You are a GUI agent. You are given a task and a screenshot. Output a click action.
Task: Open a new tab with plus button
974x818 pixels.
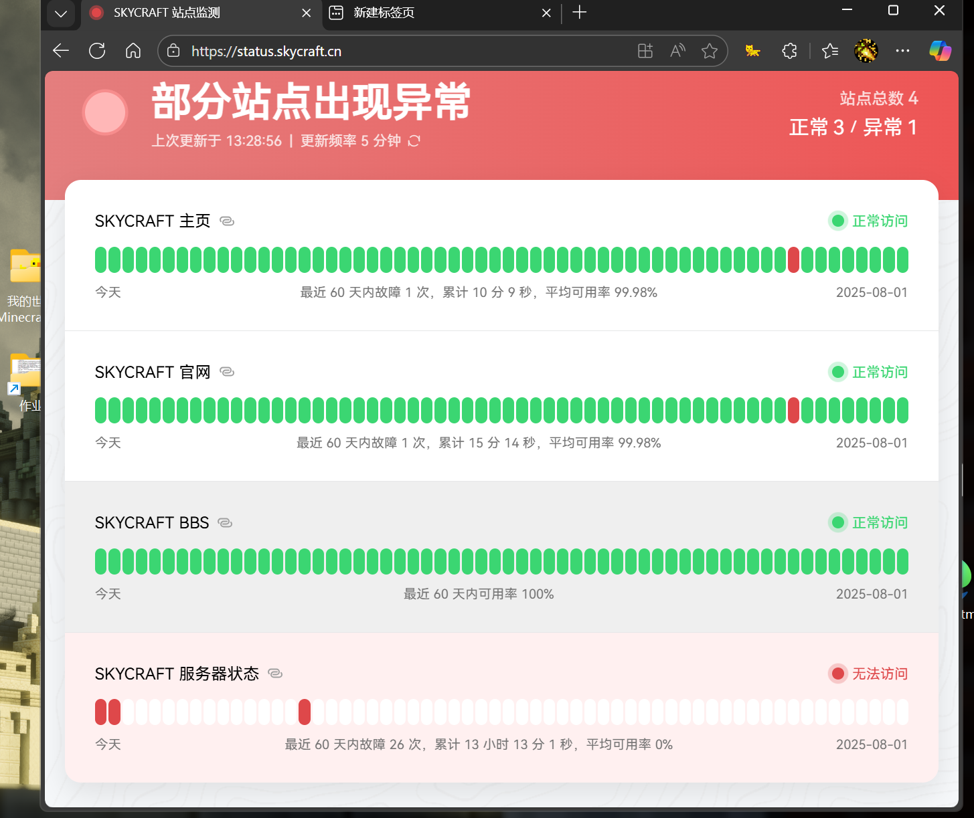click(580, 13)
